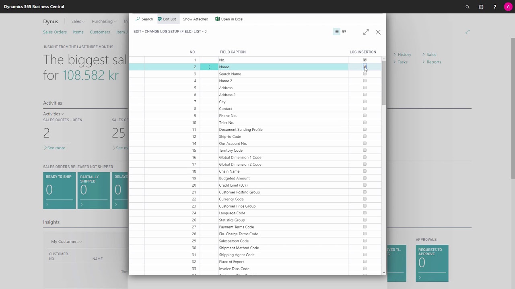Sort by the No. column header
Viewport: 515px width, 289px height.
[x=192, y=52]
